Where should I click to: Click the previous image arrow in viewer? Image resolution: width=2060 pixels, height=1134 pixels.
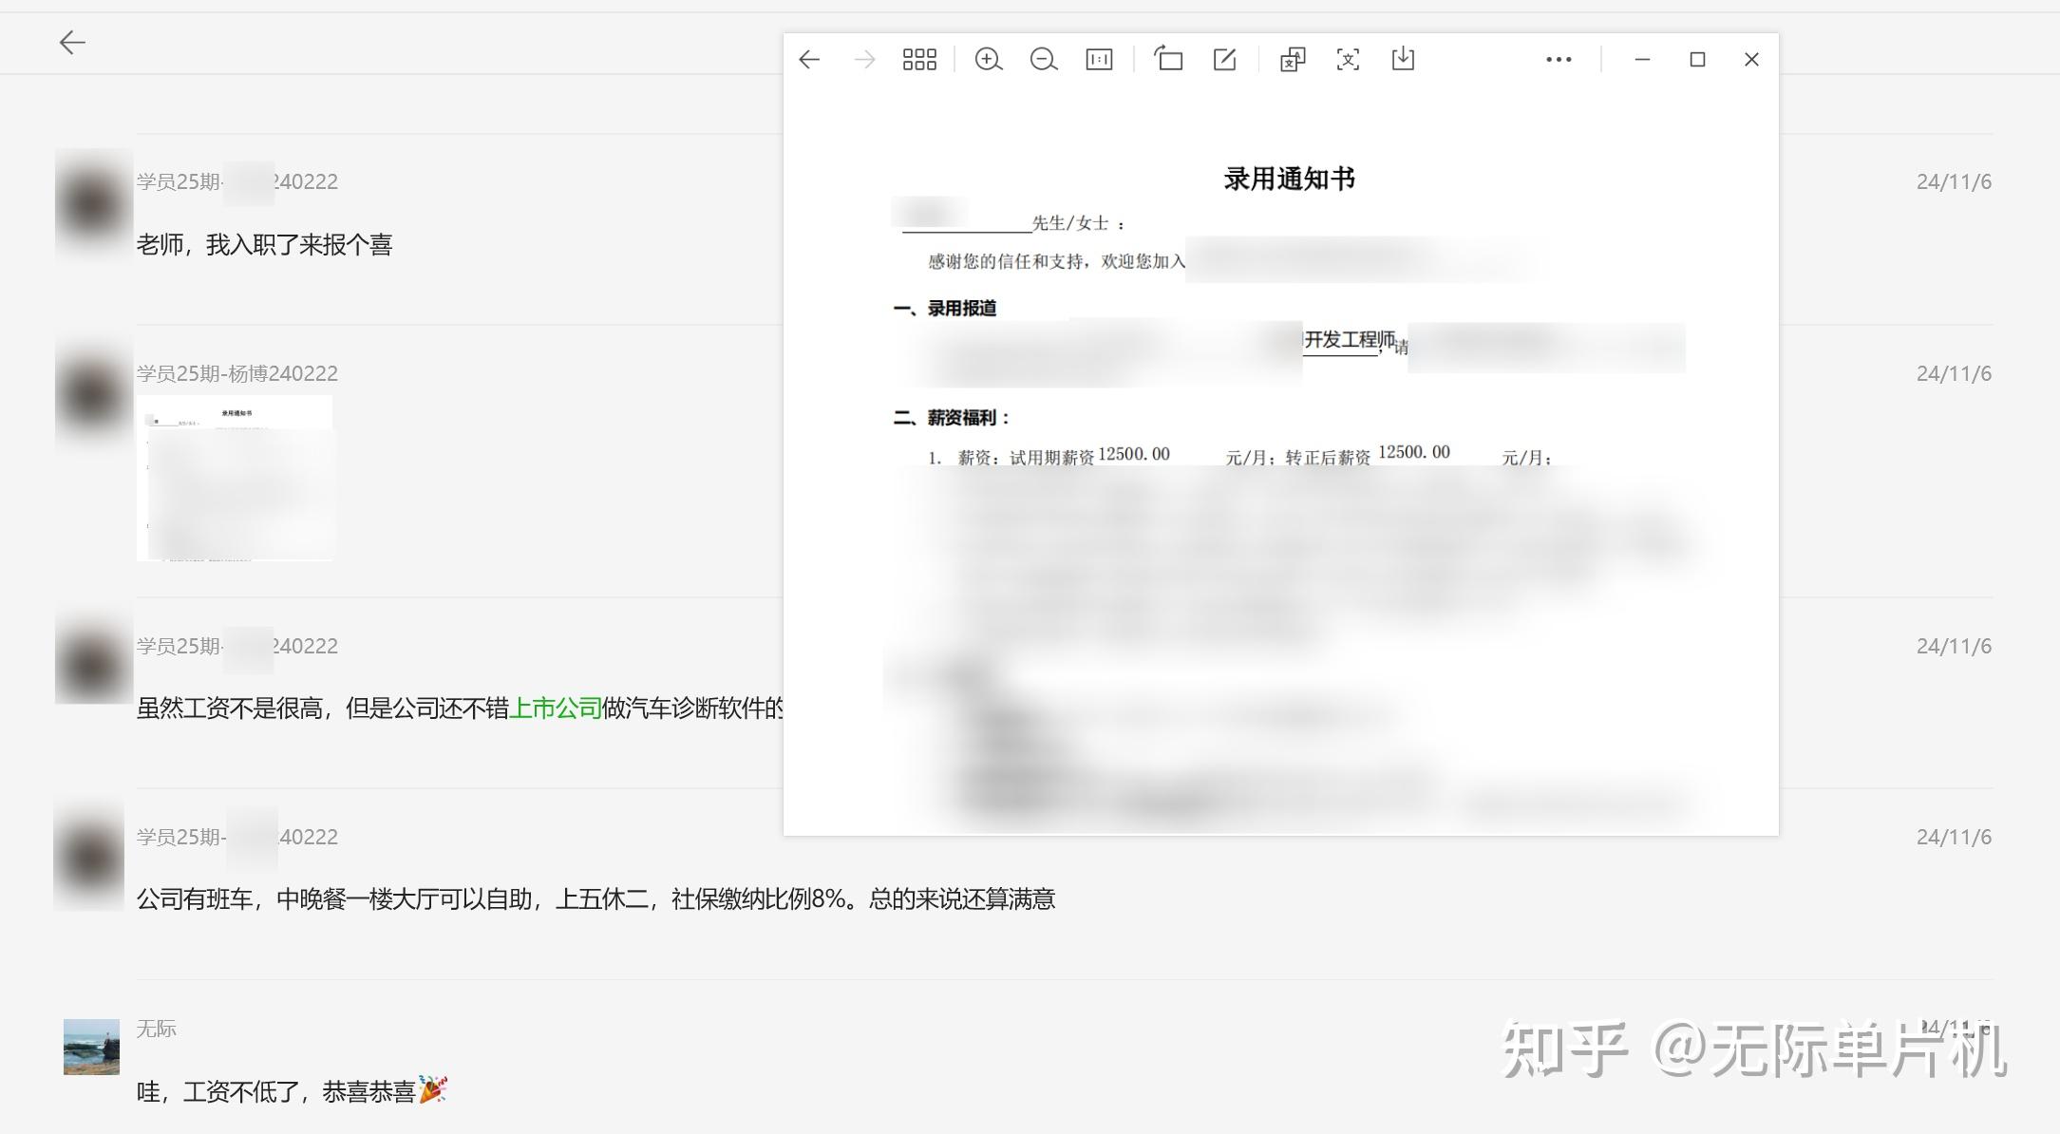coord(809,60)
